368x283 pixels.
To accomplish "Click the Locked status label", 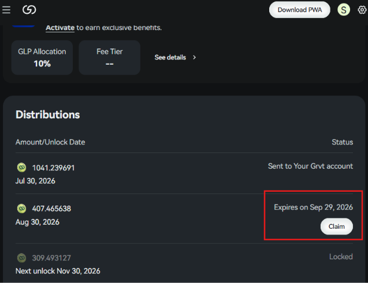I will point(341,256).
